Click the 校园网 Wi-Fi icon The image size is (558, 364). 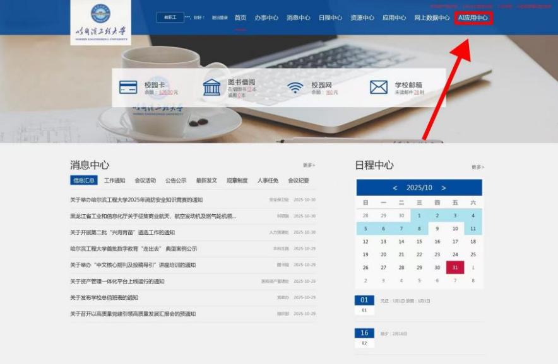click(295, 88)
